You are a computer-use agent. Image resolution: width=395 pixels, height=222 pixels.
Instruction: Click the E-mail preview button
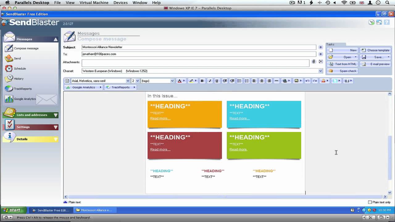pyautogui.click(x=376, y=64)
